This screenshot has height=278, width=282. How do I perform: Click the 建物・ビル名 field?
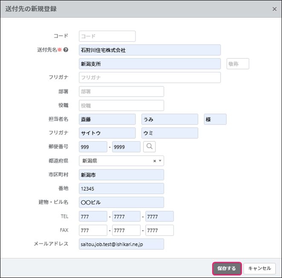[121, 202]
